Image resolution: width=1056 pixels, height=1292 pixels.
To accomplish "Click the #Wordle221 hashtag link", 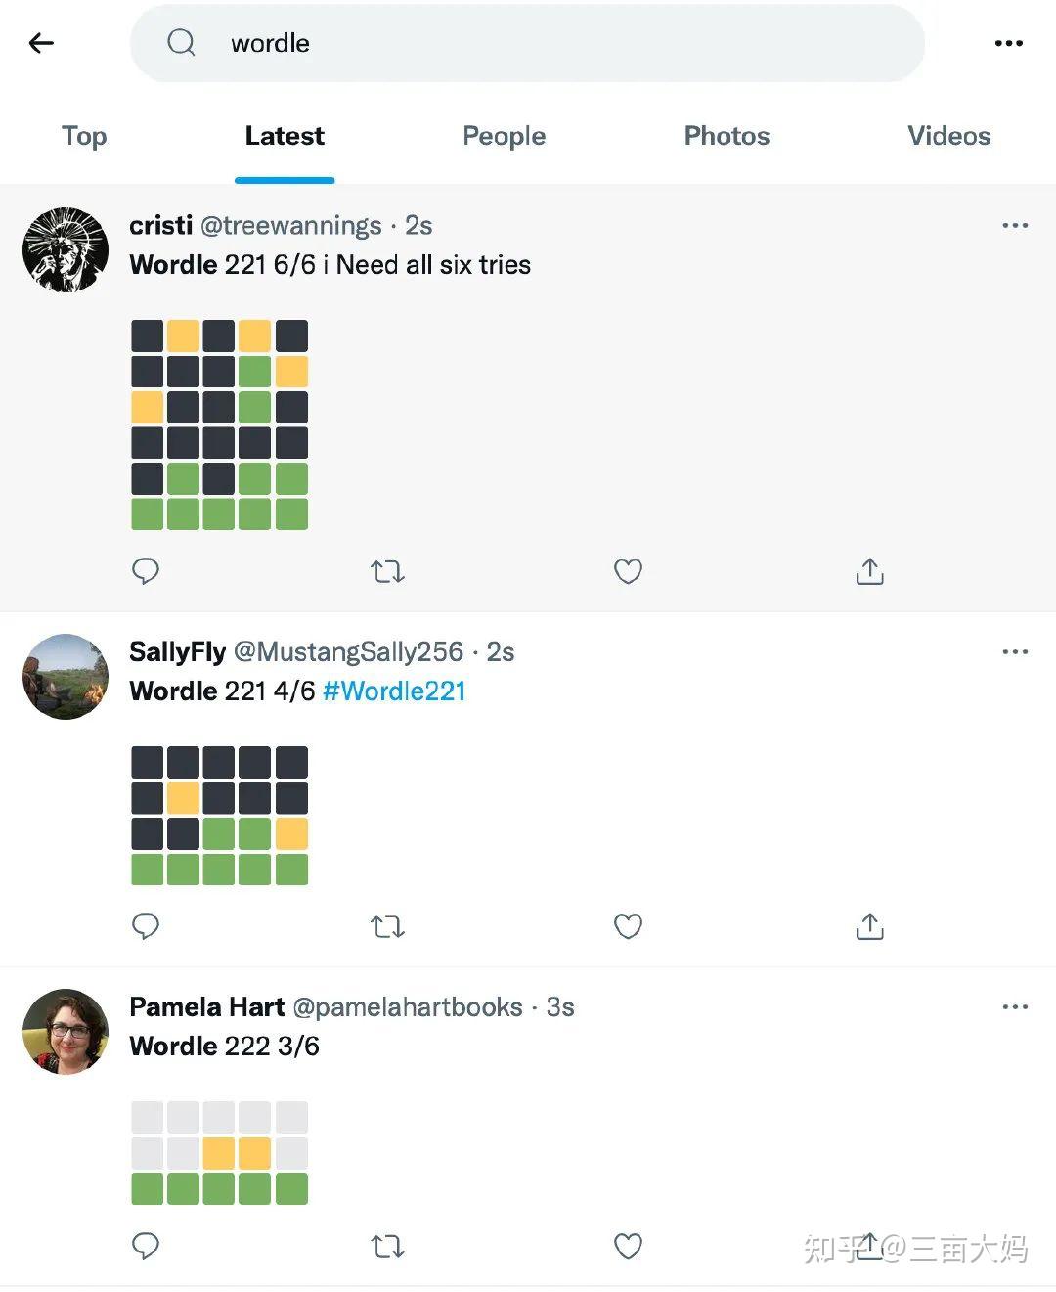I will [394, 691].
